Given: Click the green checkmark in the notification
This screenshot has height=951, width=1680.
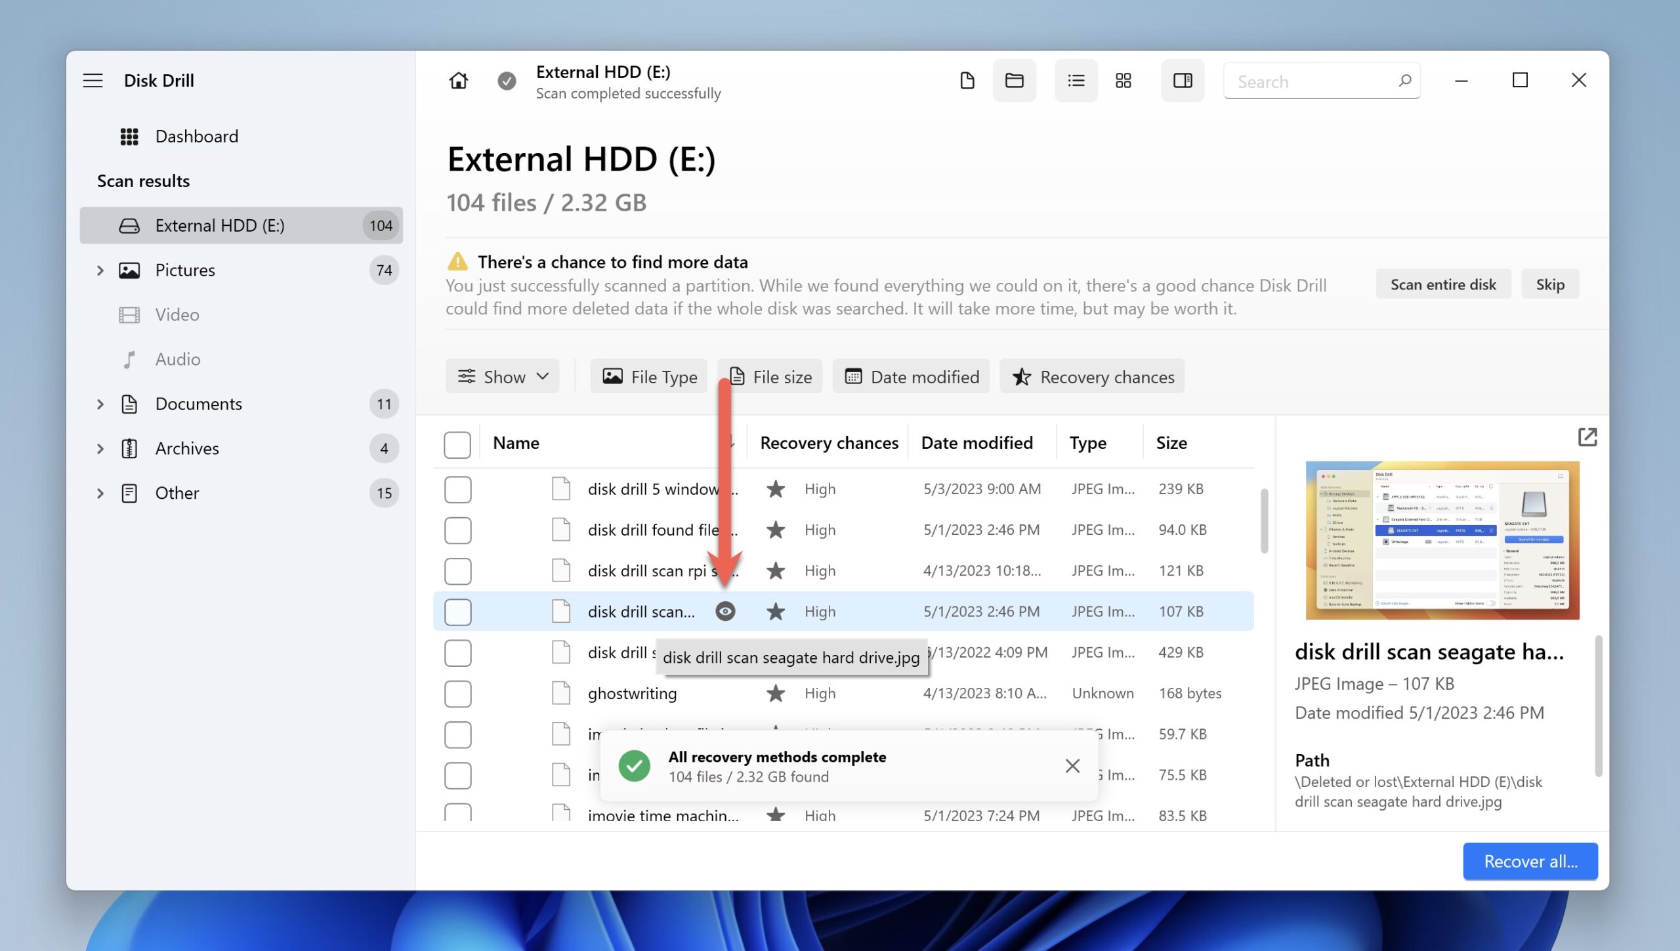Looking at the screenshot, I should coord(634,766).
